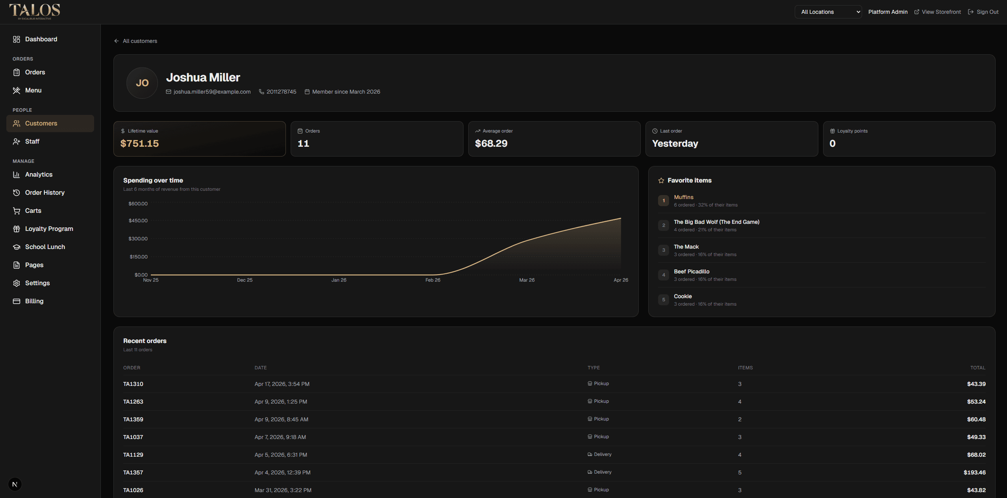Click the School Lunch graduation cap icon
Viewport: 1007px width, 498px height.
click(16, 247)
